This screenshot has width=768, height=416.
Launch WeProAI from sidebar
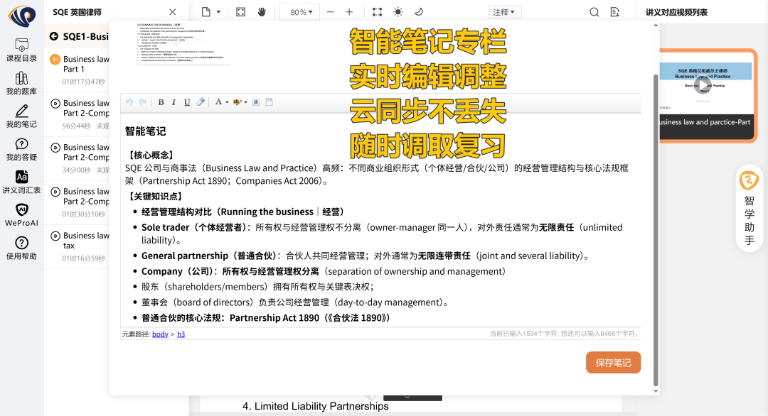click(21, 214)
